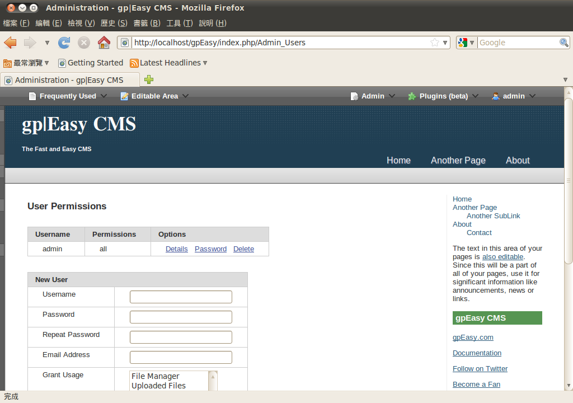Open the 工具 (T) menu

pyautogui.click(x=180, y=23)
